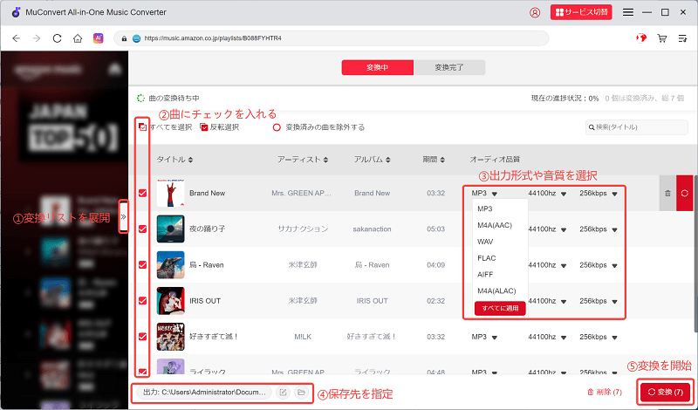Open the output folder icon
This screenshot has width=698, height=410.
coord(301,393)
